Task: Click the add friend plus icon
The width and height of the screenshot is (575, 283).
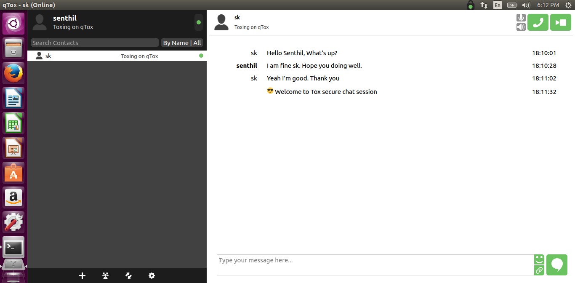Action: point(82,276)
